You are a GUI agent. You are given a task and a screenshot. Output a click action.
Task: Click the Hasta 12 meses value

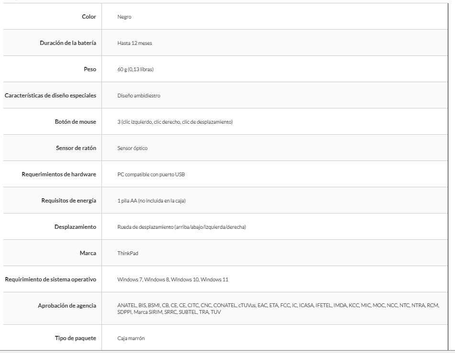click(x=134, y=43)
